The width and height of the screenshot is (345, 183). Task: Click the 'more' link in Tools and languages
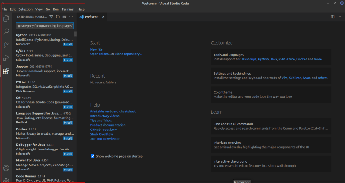[318, 59]
